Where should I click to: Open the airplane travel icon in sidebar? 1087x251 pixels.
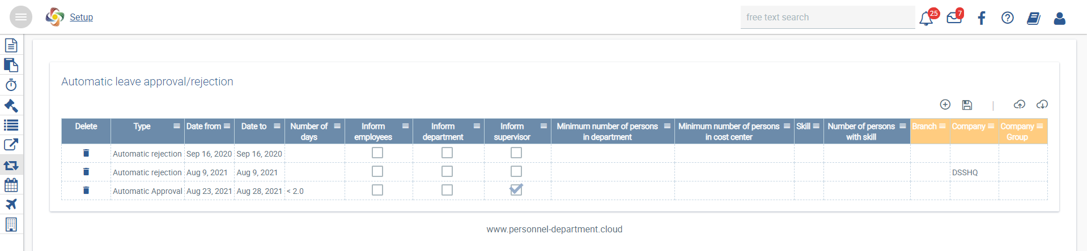pyautogui.click(x=11, y=204)
